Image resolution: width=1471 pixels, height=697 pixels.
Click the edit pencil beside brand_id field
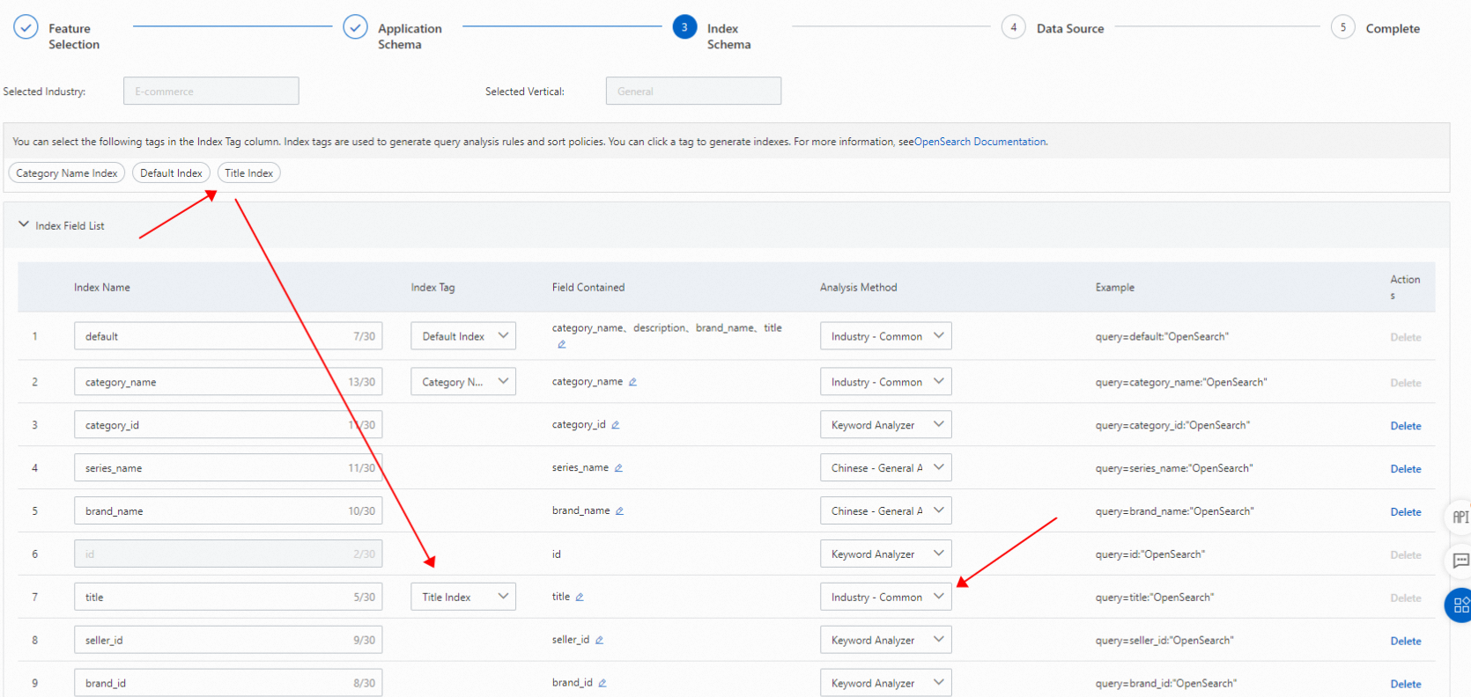[602, 684]
